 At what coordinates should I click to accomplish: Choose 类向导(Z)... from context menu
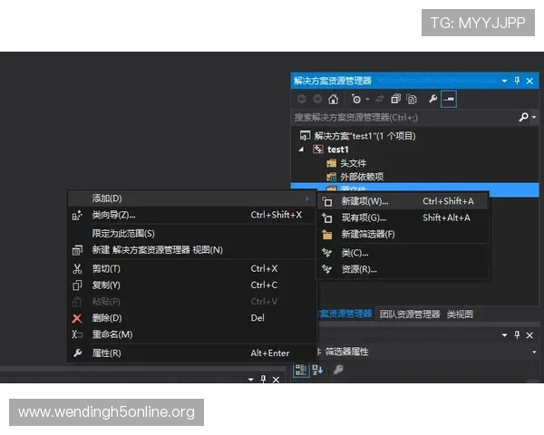click(191, 215)
